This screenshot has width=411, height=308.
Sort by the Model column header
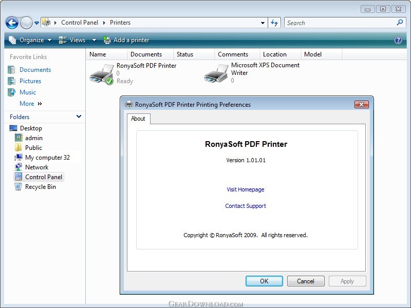click(322, 54)
